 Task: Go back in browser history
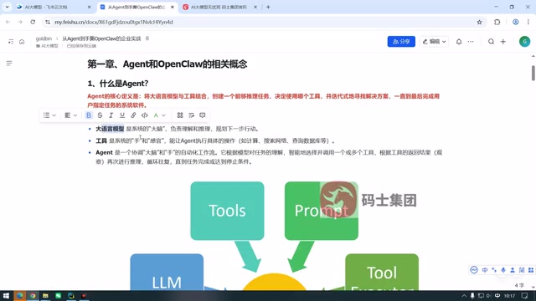[x=8, y=22]
